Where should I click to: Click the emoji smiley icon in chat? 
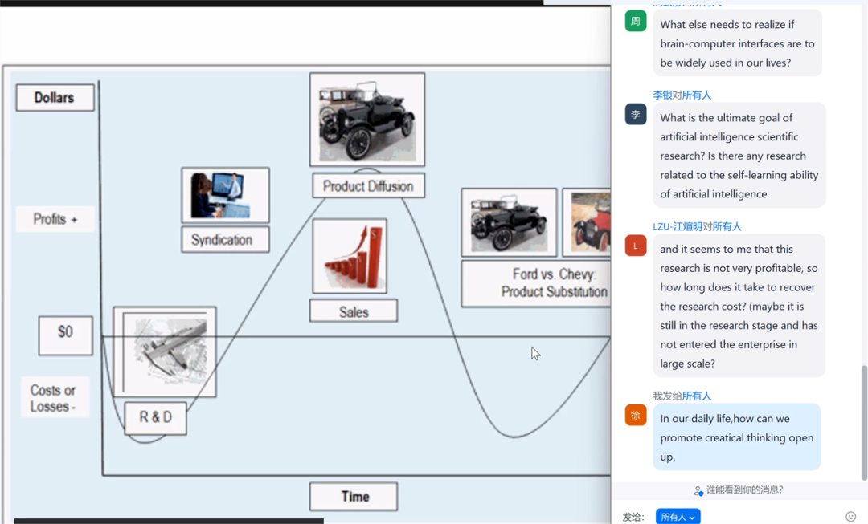pyautogui.click(x=850, y=517)
